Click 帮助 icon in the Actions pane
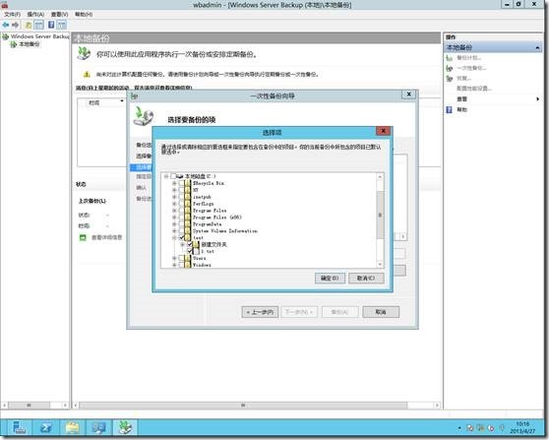The image size is (549, 440). tap(450, 109)
